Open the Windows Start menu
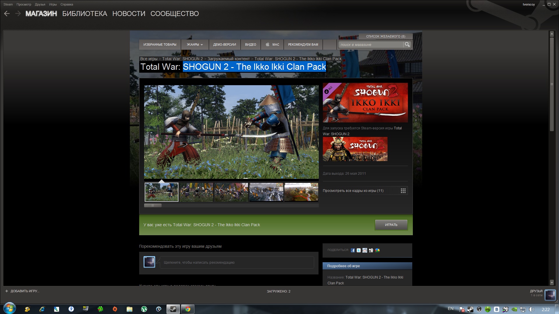559x314 pixels. click(x=9, y=309)
